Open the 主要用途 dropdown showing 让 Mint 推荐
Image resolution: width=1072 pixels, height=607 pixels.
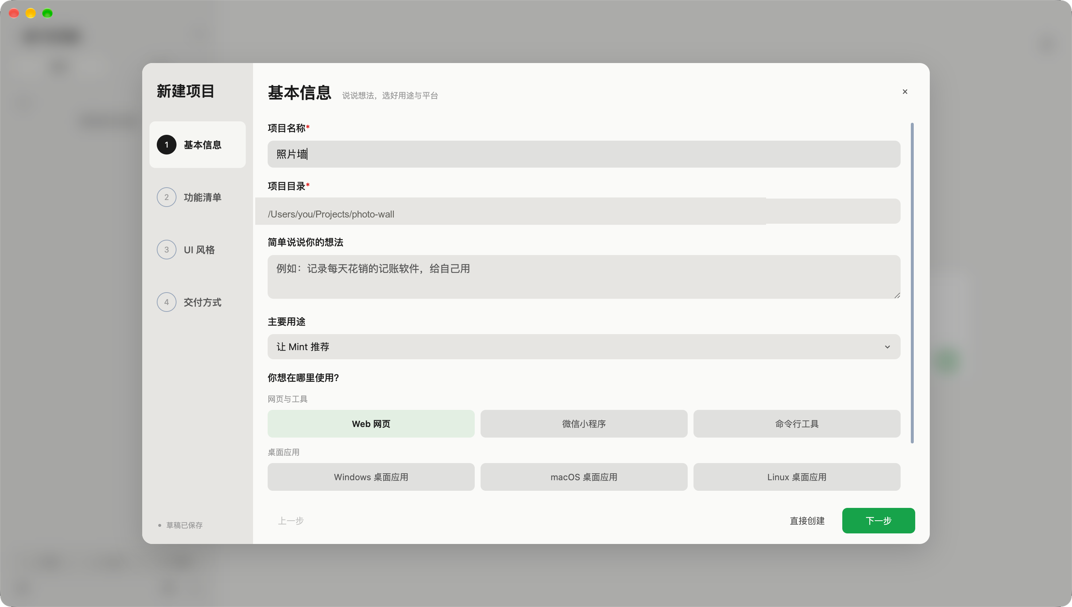(583, 346)
